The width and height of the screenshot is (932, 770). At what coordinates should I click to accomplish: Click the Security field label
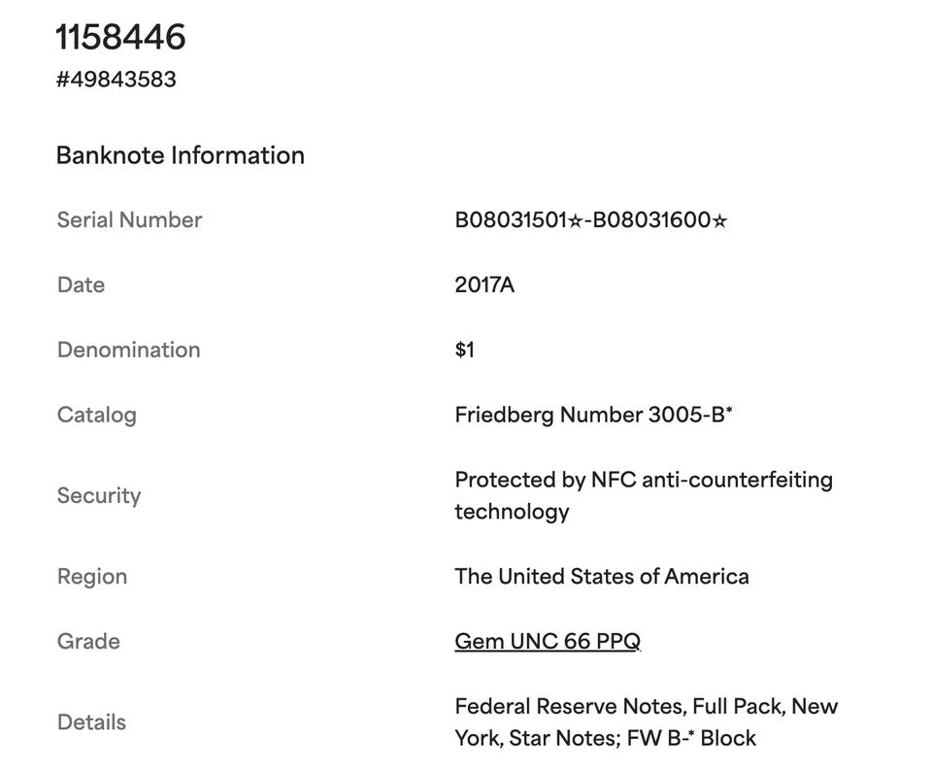pos(99,496)
